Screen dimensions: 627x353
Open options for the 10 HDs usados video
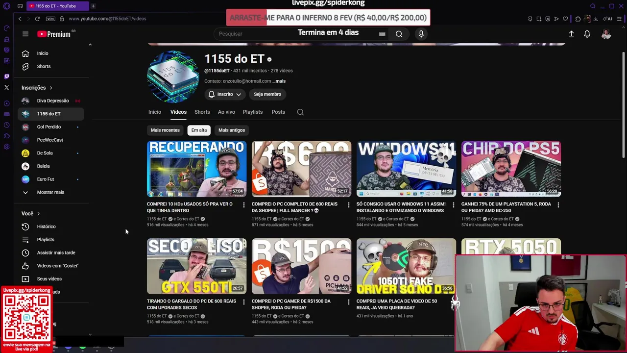[x=243, y=205]
